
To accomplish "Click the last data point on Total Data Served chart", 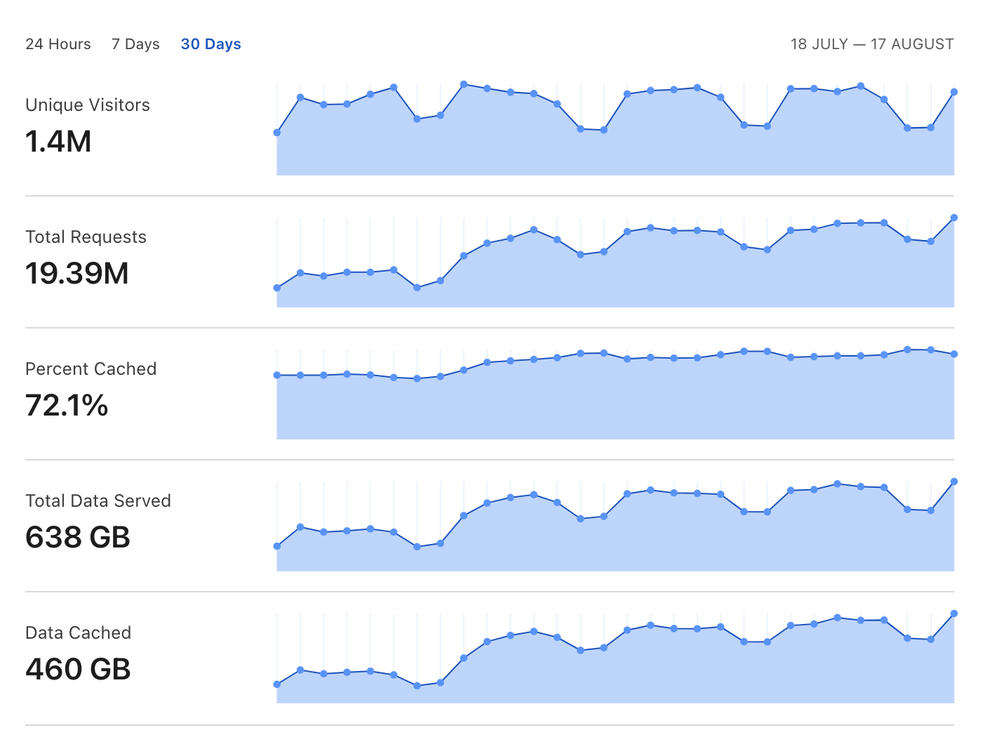I will (x=954, y=482).
